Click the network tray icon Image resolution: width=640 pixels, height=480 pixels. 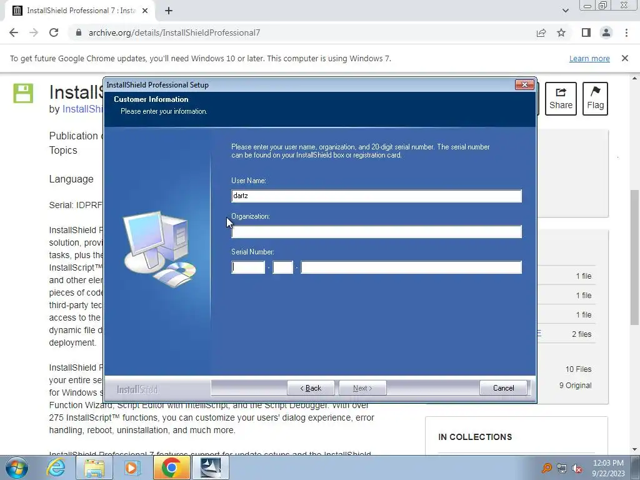(562, 469)
